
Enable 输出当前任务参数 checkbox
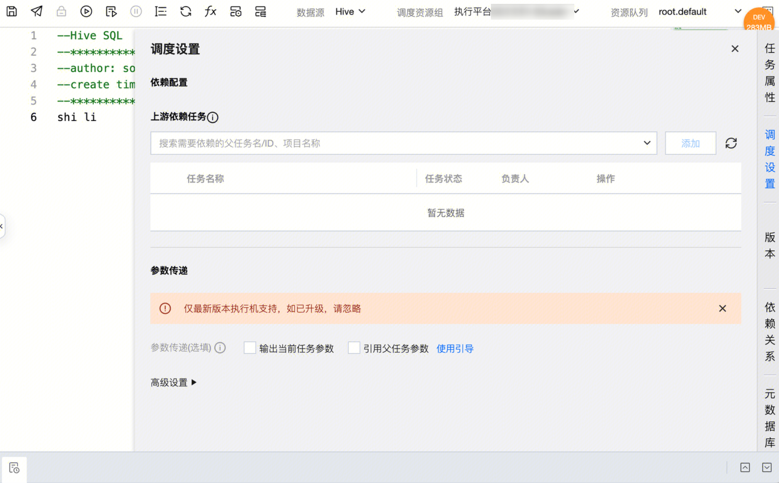250,348
